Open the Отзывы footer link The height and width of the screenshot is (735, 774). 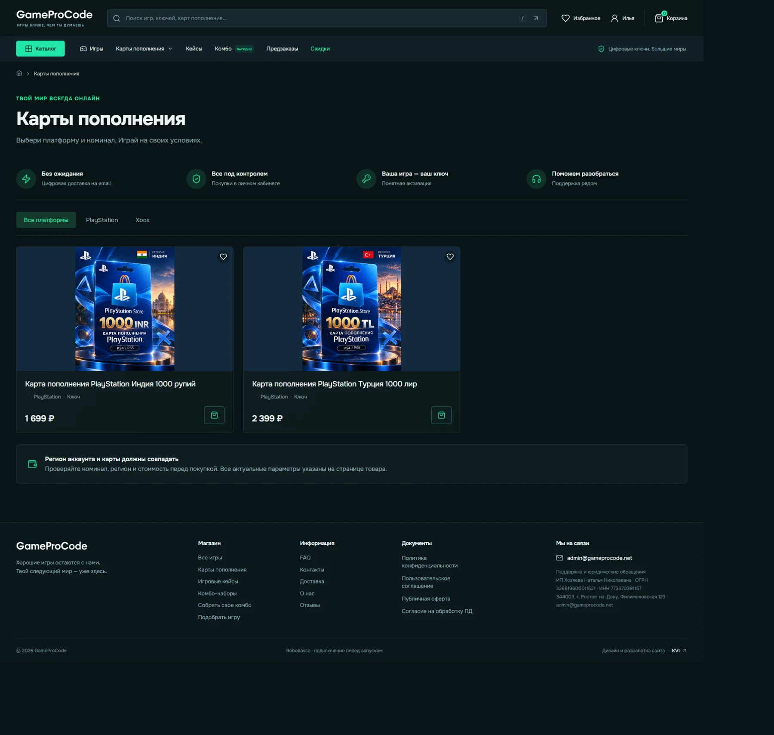click(310, 605)
